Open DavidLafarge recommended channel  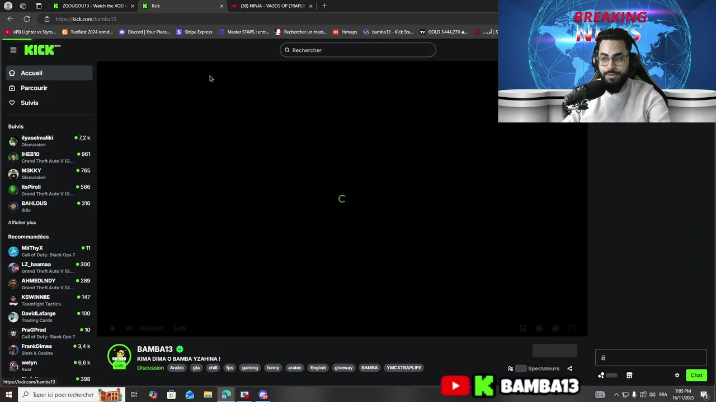49,316
